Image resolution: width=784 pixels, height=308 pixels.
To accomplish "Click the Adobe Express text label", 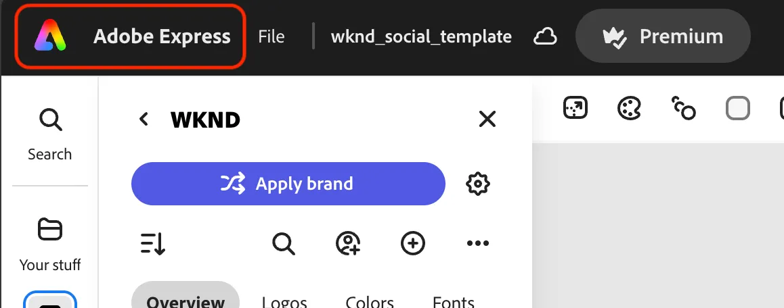I will [x=162, y=36].
